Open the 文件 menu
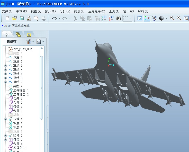The image size is (189, 152). [7, 11]
